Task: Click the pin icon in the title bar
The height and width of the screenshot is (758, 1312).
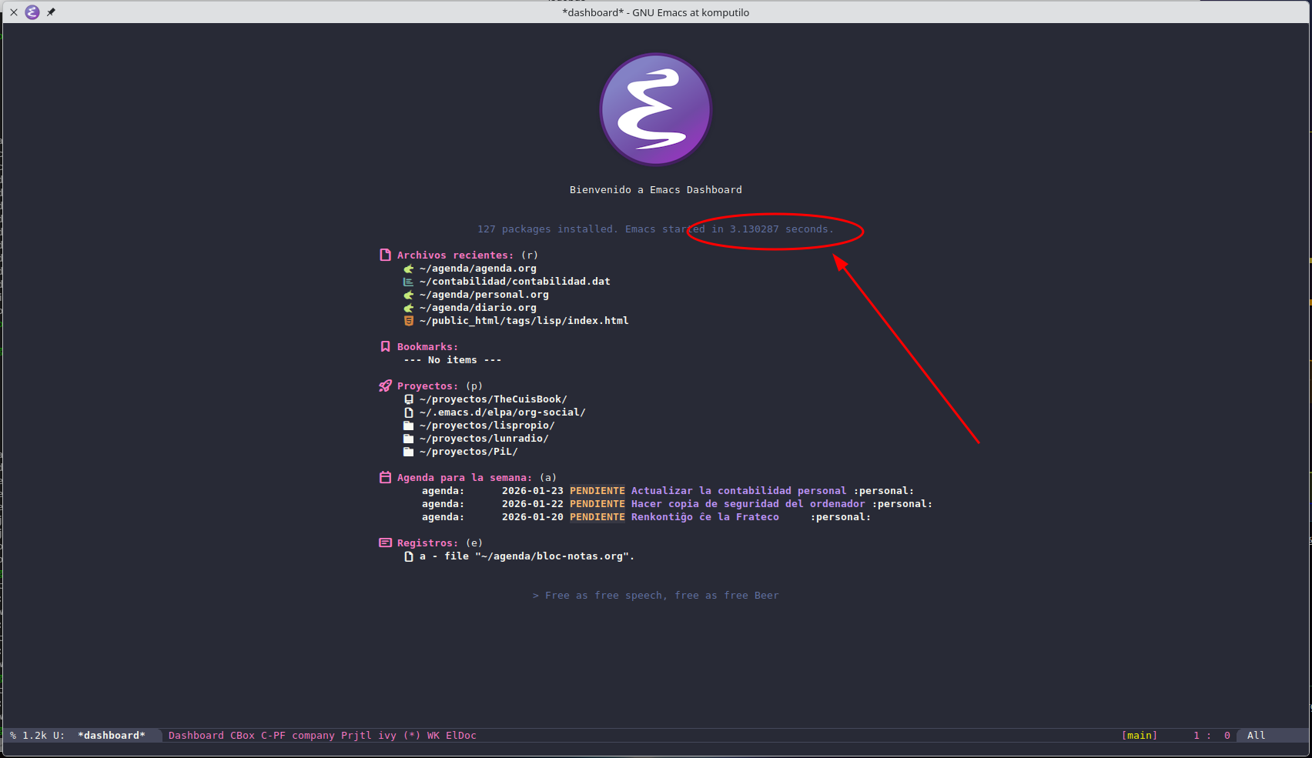Action: coord(51,12)
